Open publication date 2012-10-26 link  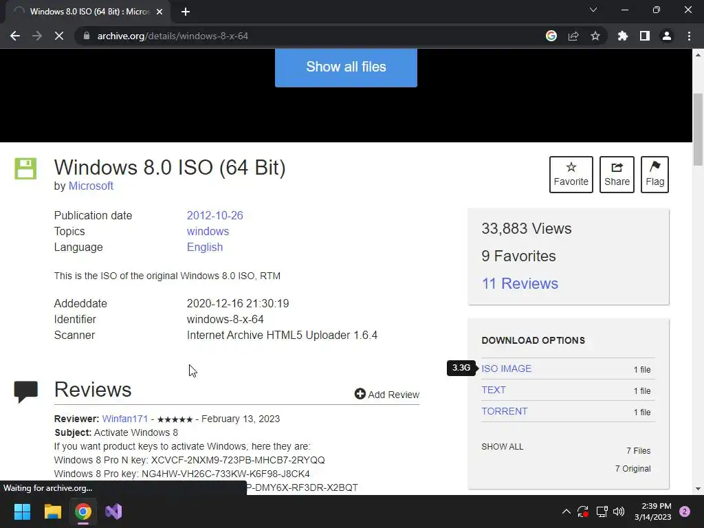pos(214,215)
